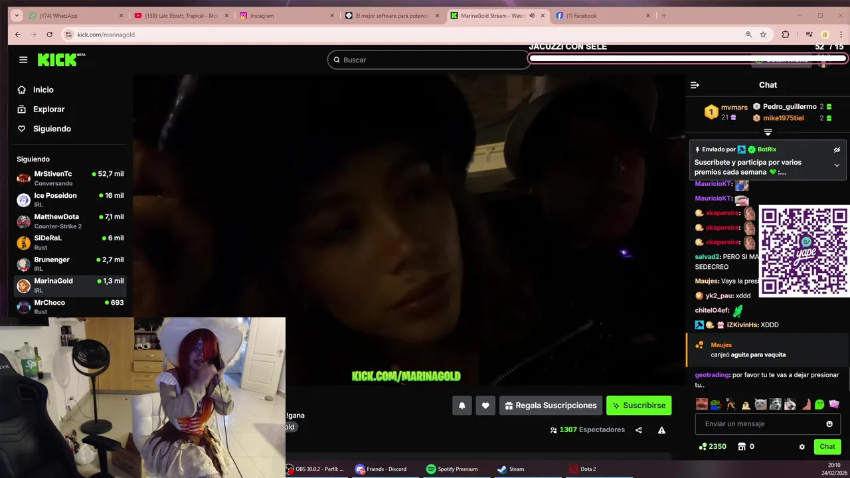Screen dimensions: 850x478
Task: Expand pinned message with chevron
Action: 837,165
